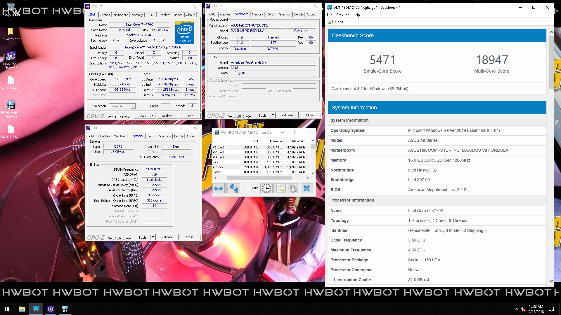
Task: Select Mainboard tab in Memory CPU-Z window
Action: (121, 136)
